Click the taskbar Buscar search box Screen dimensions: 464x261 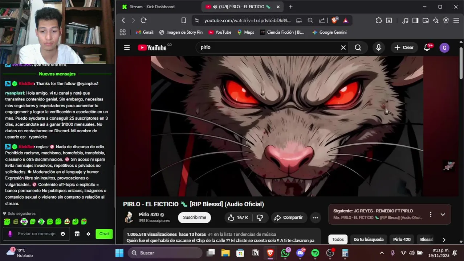tap(165, 253)
